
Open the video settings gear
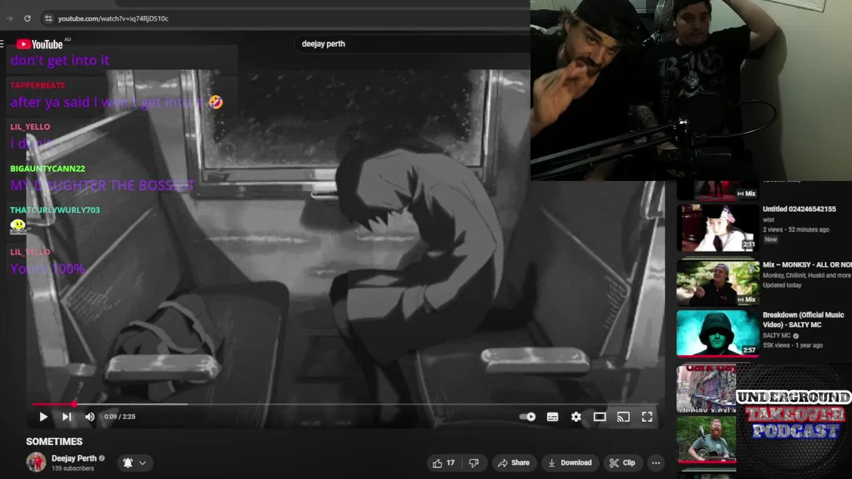(x=576, y=417)
